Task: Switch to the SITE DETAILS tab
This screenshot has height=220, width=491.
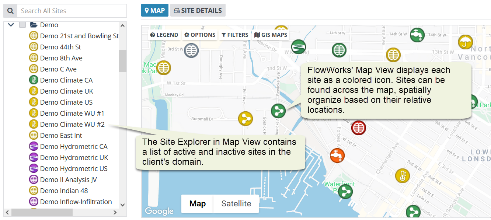Action: pyautogui.click(x=198, y=10)
